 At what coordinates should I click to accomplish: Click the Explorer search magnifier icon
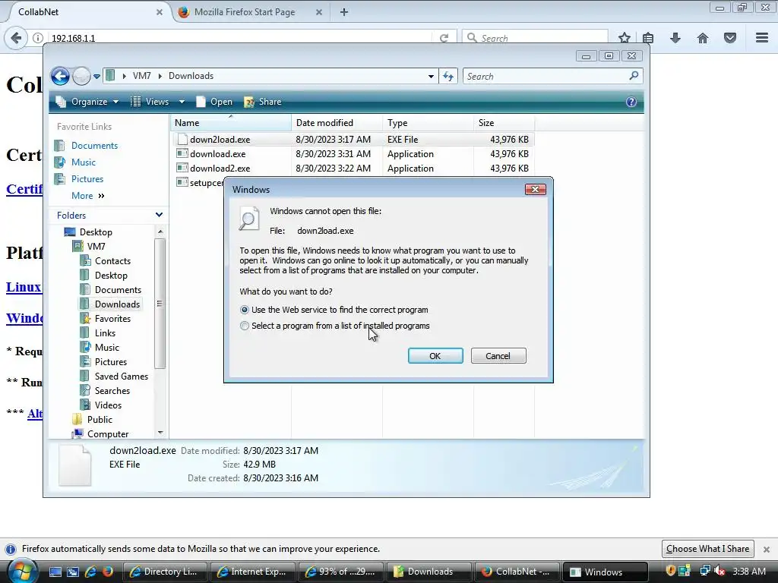[634, 76]
